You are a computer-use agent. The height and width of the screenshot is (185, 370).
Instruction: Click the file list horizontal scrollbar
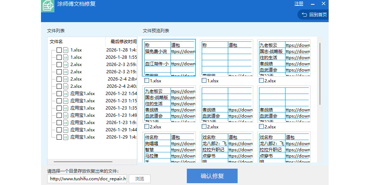point(83,162)
